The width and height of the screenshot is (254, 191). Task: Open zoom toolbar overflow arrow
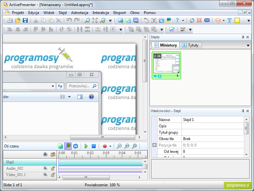click(x=110, y=21)
